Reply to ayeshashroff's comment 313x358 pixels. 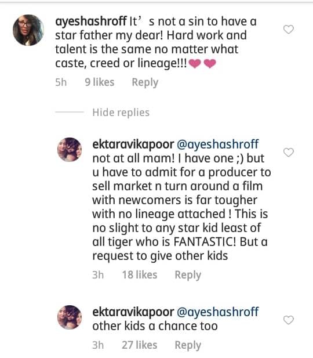tap(145, 82)
